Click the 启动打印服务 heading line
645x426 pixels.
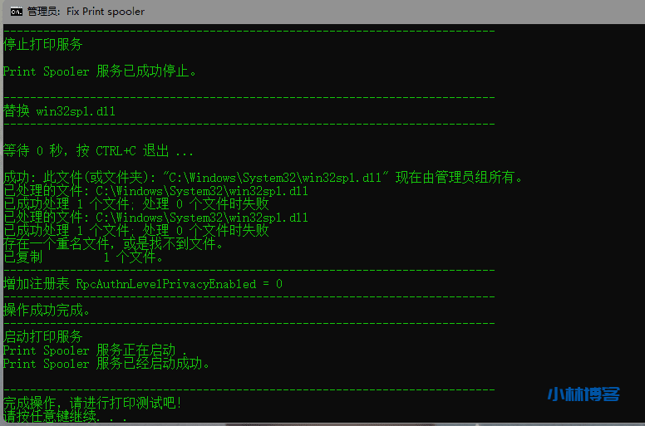pyautogui.click(x=42, y=337)
